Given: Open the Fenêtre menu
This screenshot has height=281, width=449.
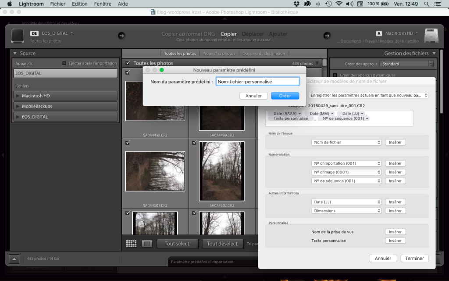Looking at the screenshot, I should point(103,4).
